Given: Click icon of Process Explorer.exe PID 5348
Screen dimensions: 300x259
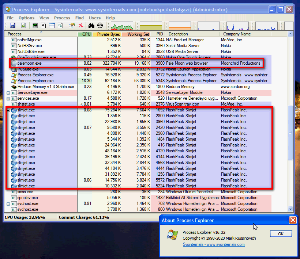Looking at the screenshot, I should [x=14, y=81].
